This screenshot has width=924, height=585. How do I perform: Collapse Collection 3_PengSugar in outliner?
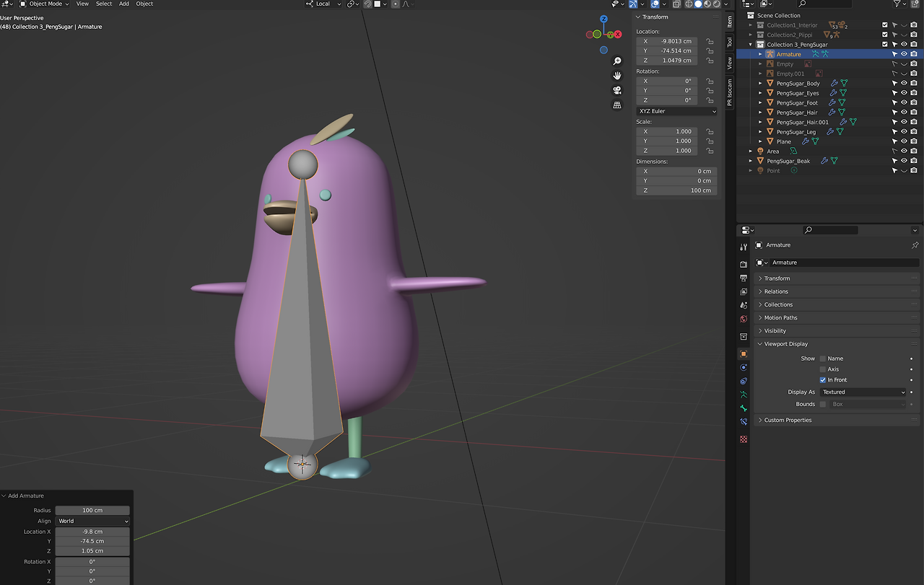(x=751, y=45)
